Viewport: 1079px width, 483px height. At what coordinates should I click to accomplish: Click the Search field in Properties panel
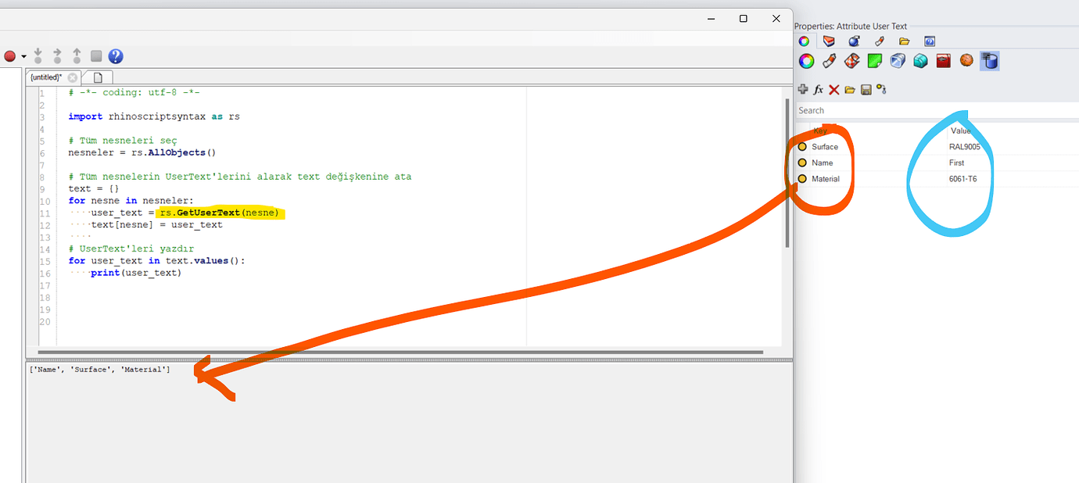[x=860, y=110]
